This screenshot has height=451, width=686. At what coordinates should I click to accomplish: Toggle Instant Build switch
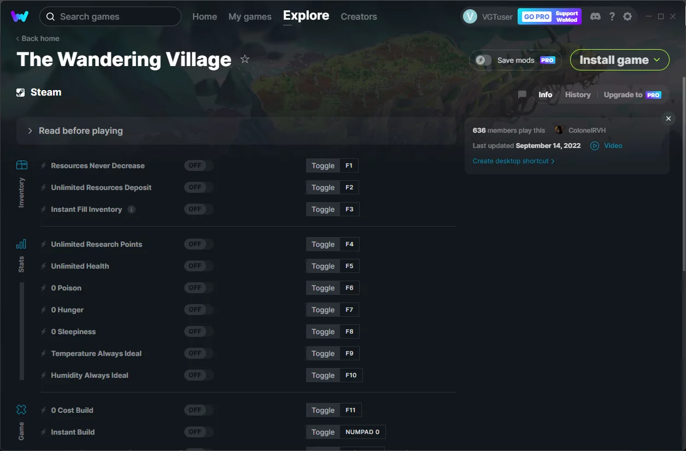198,432
